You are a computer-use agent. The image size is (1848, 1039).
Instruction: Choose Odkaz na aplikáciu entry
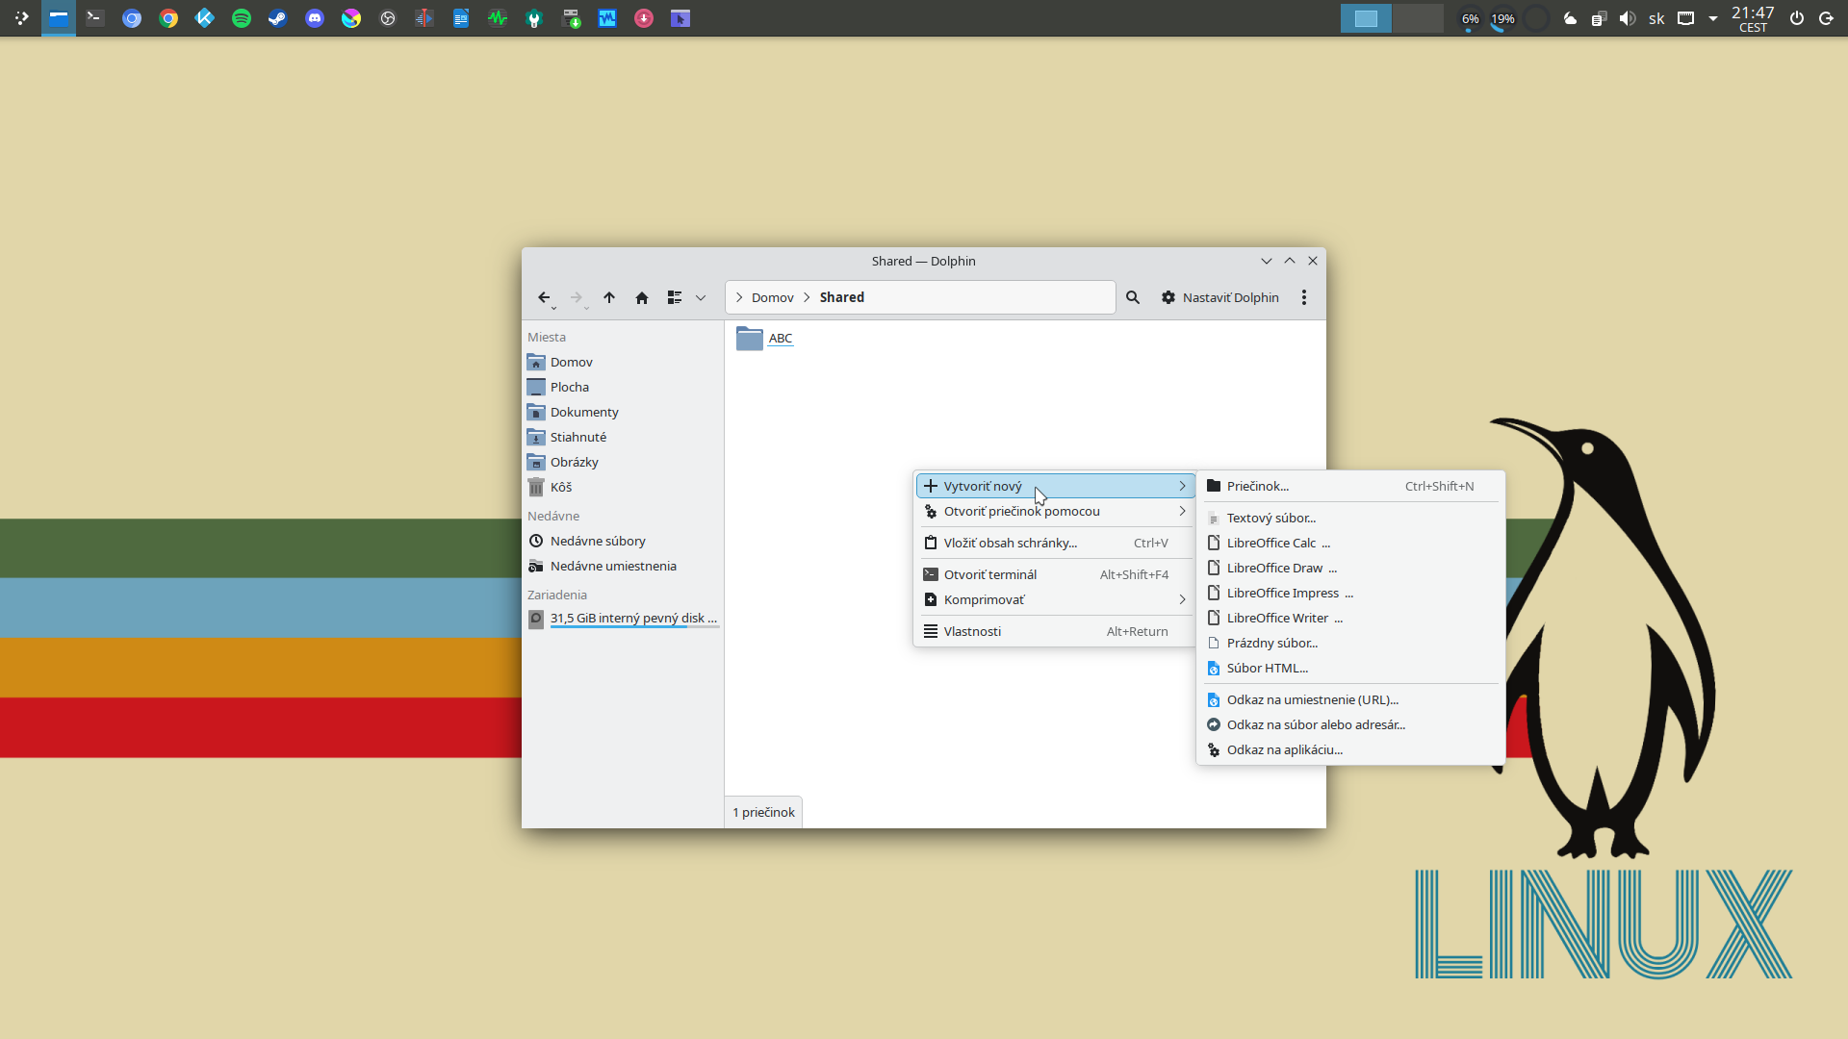(x=1350, y=750)
